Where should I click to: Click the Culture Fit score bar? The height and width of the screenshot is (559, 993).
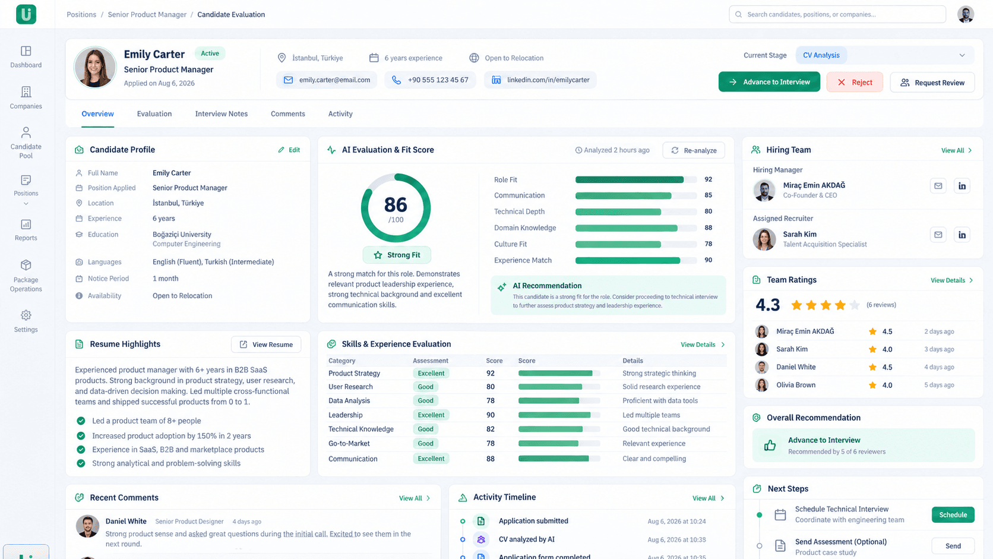click(x=636, y=244)
